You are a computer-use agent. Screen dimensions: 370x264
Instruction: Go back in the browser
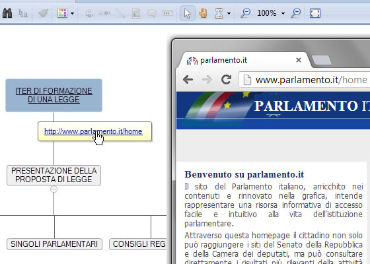coord(188,80)
